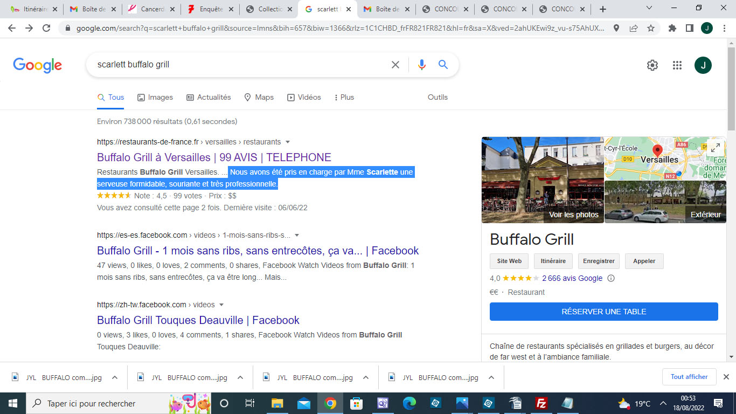Open the notification center icon
Image resolution: width=736 pixels, height=414 pixels.
tap(718, 403)
